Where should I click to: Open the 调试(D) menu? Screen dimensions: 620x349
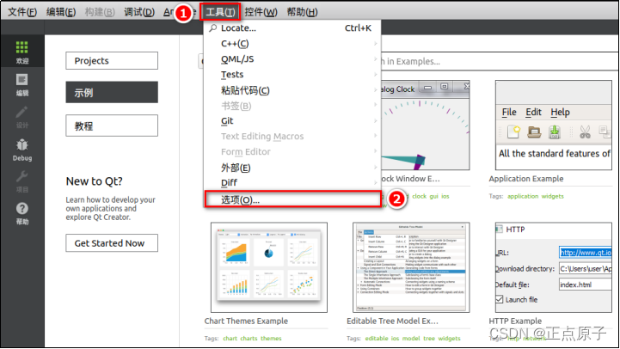tap(139, 12)
